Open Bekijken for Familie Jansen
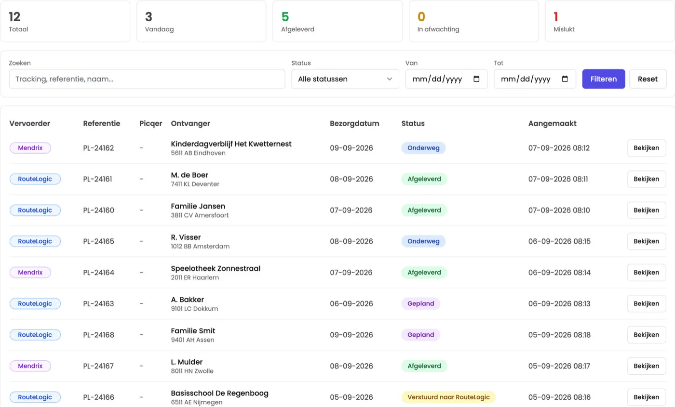 (647, 210)
